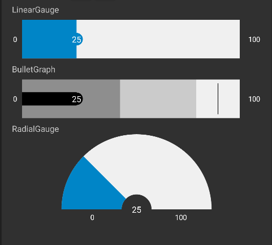This screenshot has height=245, width=272.
Task: Click the LinearGauge blue value marker showing 25
Action: [77, 40]
